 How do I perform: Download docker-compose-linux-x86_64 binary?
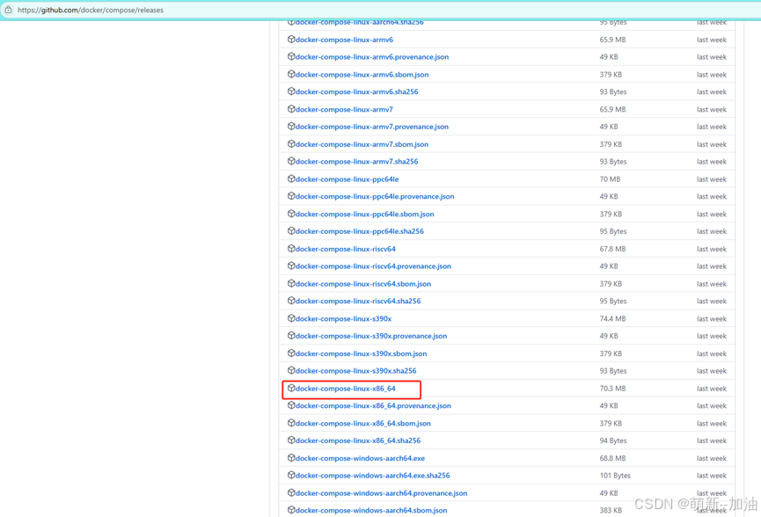(x=346, y=389)
